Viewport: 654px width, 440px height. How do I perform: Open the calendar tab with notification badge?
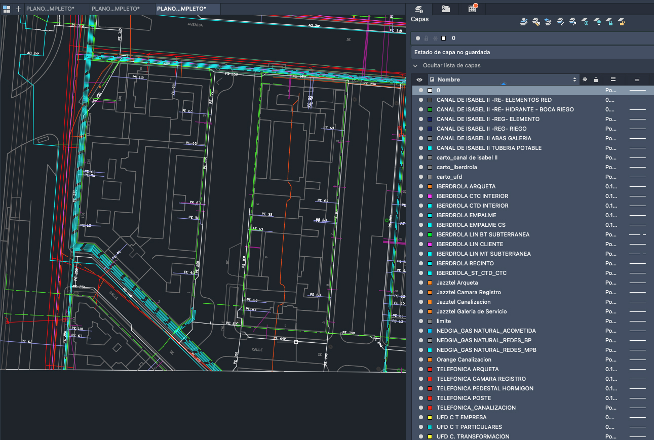(x=472, y=9)
